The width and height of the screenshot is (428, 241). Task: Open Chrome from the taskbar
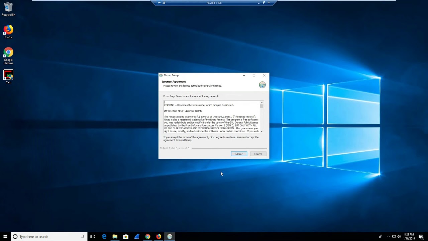[148, 237]
